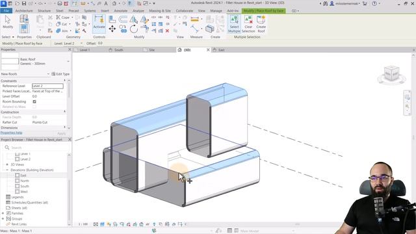
Task: Select the Mirror Pick Axis icon
Action: click(134, 19)
